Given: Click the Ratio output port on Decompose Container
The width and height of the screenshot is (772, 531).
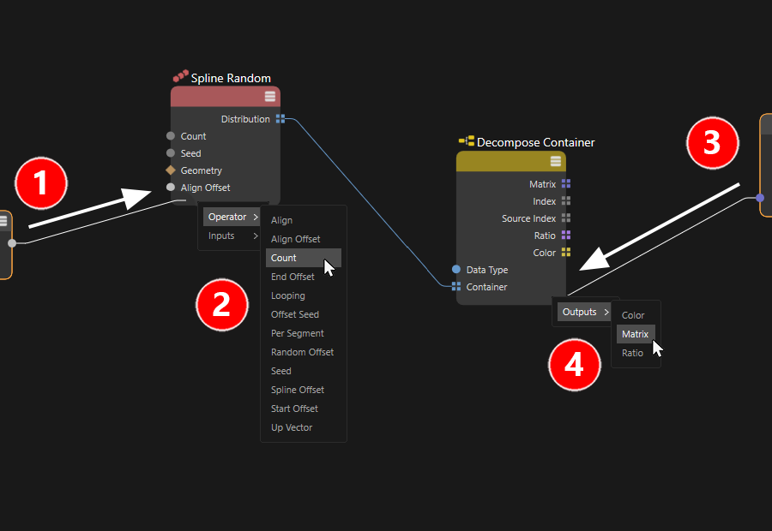Looking at the screenshot, I should (566, 235).
